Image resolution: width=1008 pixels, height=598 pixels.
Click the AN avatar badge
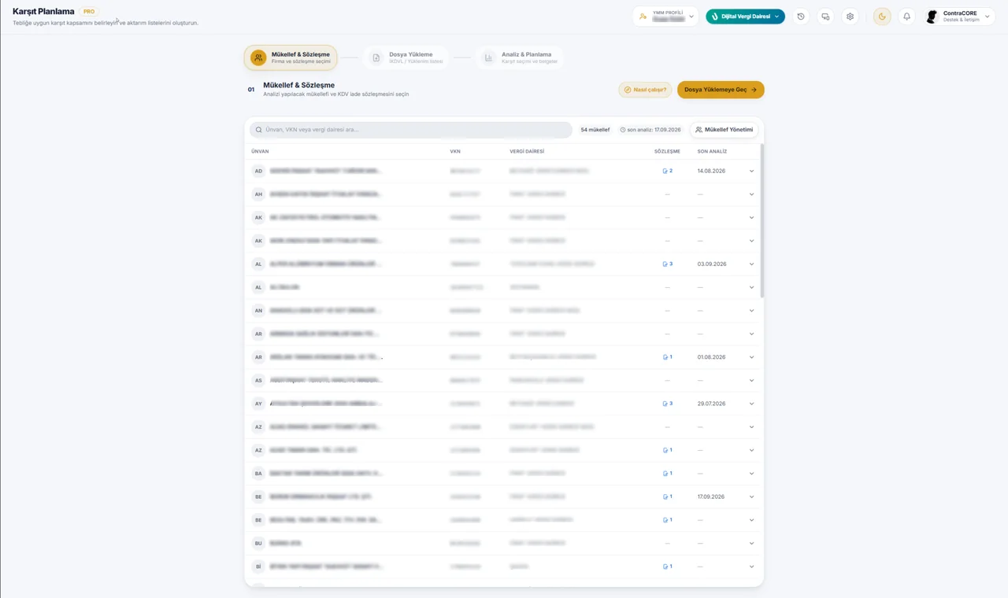pyautogui.click(x=258, y=311)
